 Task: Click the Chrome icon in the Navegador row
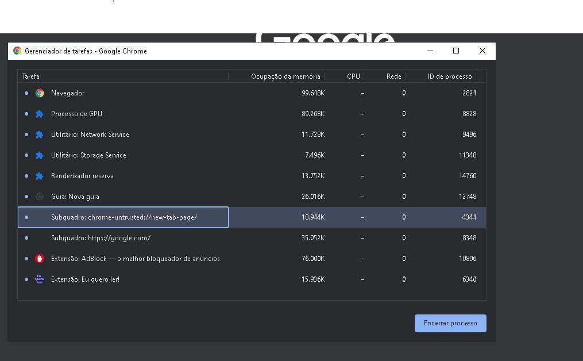click(x=40, y=93)
